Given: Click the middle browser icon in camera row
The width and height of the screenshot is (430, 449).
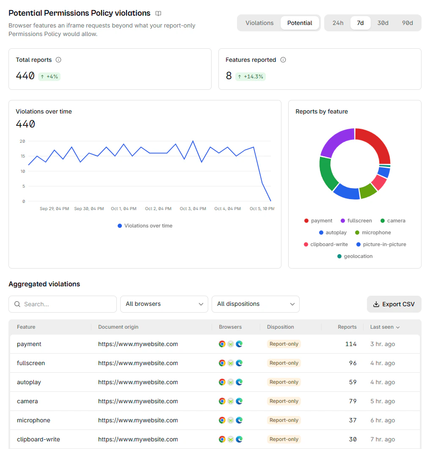Looking at the screenshot, I should [x=231, y=401].
